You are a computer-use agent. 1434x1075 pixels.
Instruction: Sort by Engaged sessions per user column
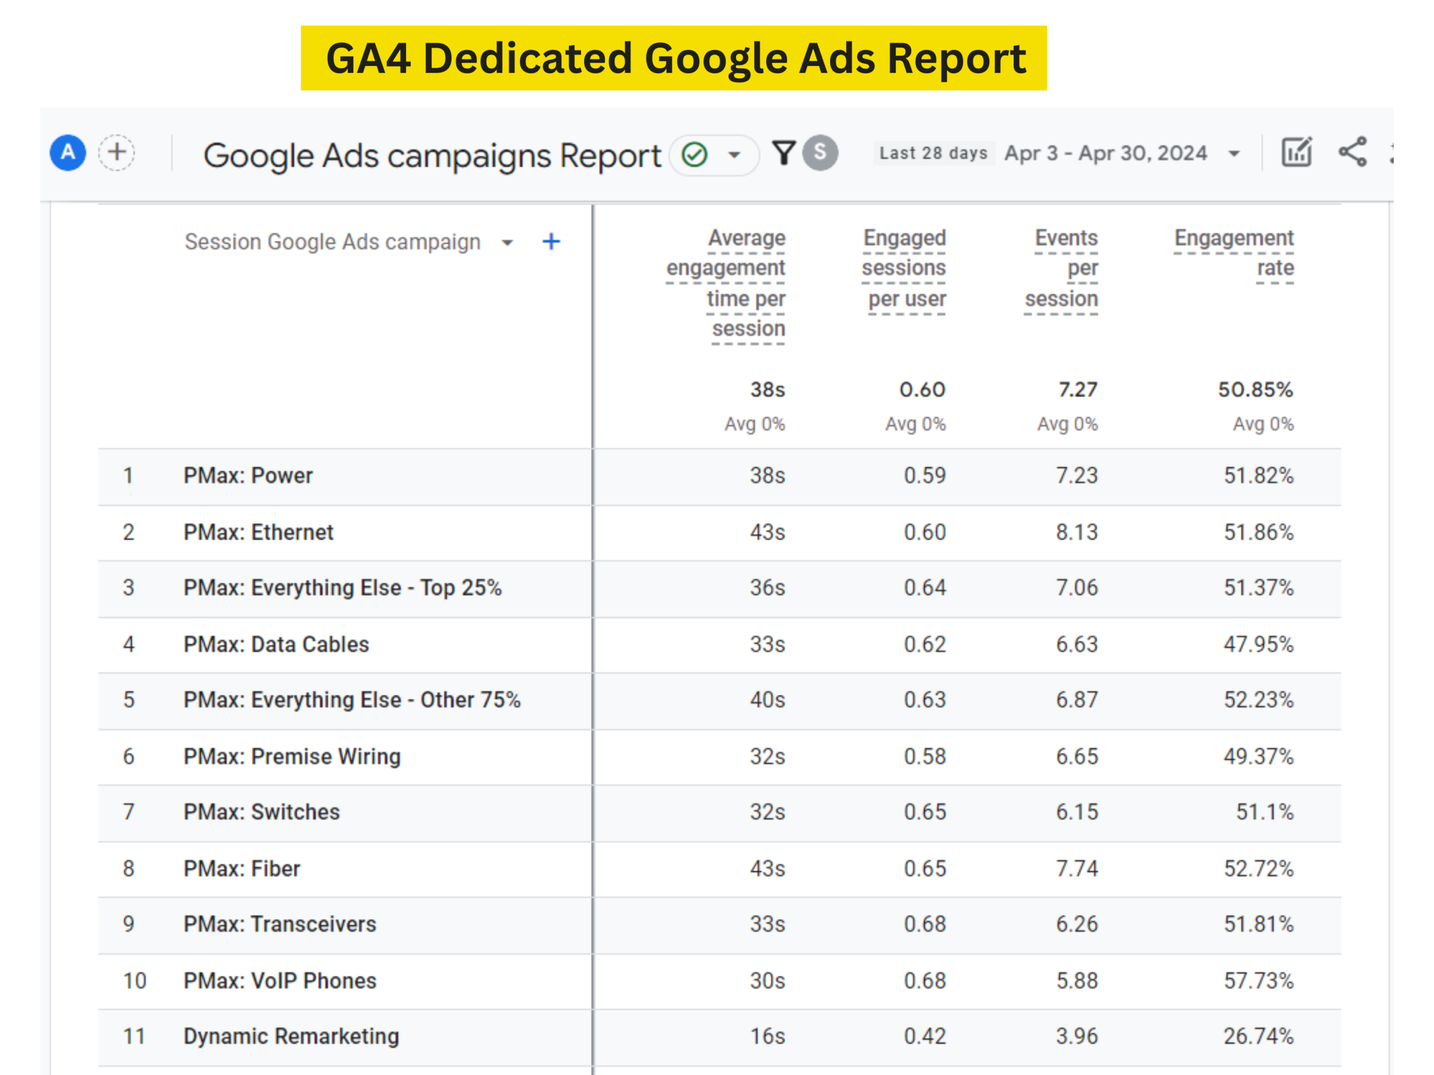(904, 268)
